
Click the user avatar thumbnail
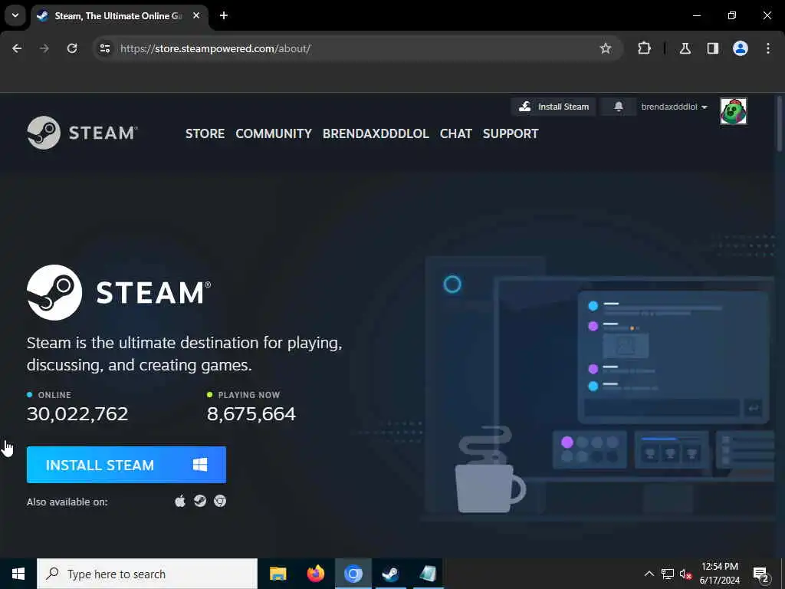pos(734,110)
